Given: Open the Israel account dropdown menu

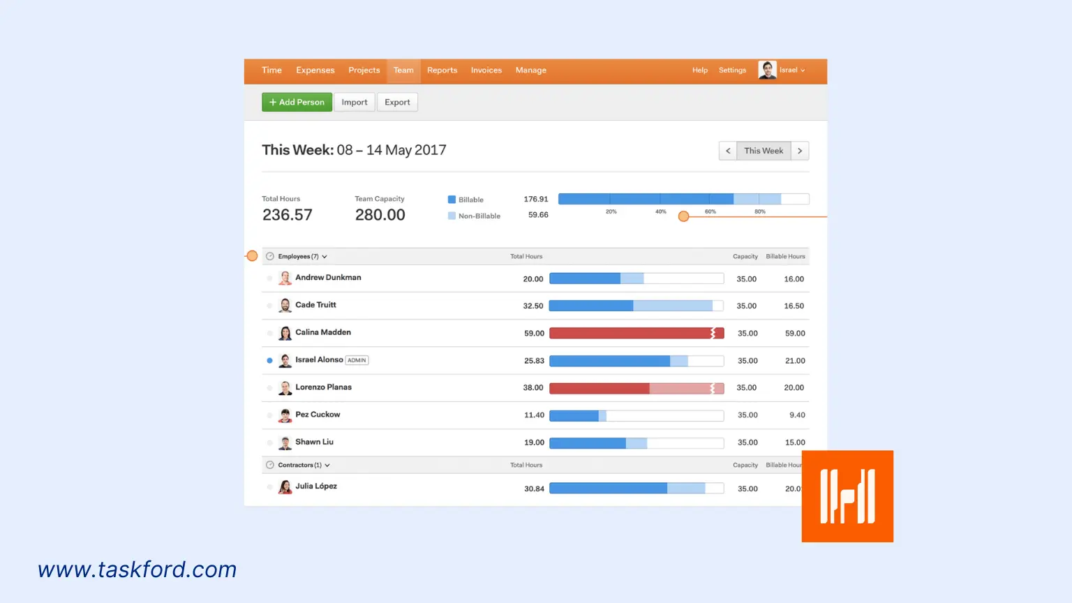Looking at the screenshot, I should pyautogui.click(x=791, y=70).
